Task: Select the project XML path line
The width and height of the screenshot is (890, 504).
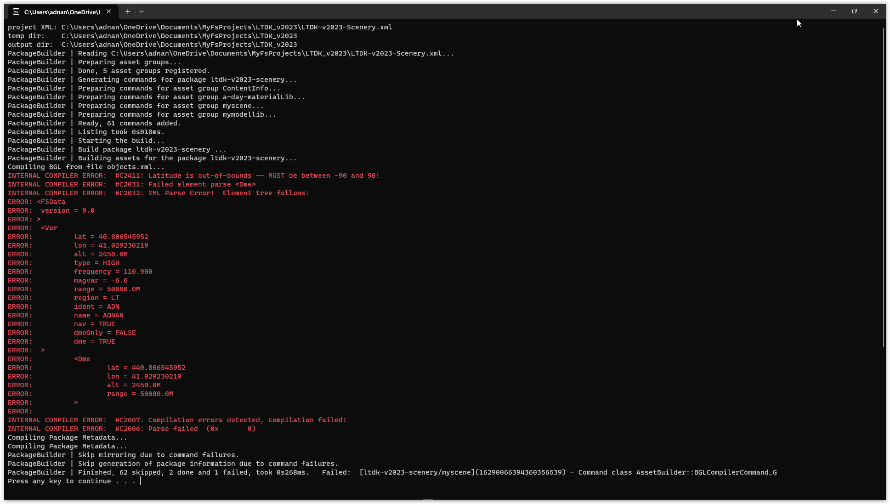Action: (199, 27)
